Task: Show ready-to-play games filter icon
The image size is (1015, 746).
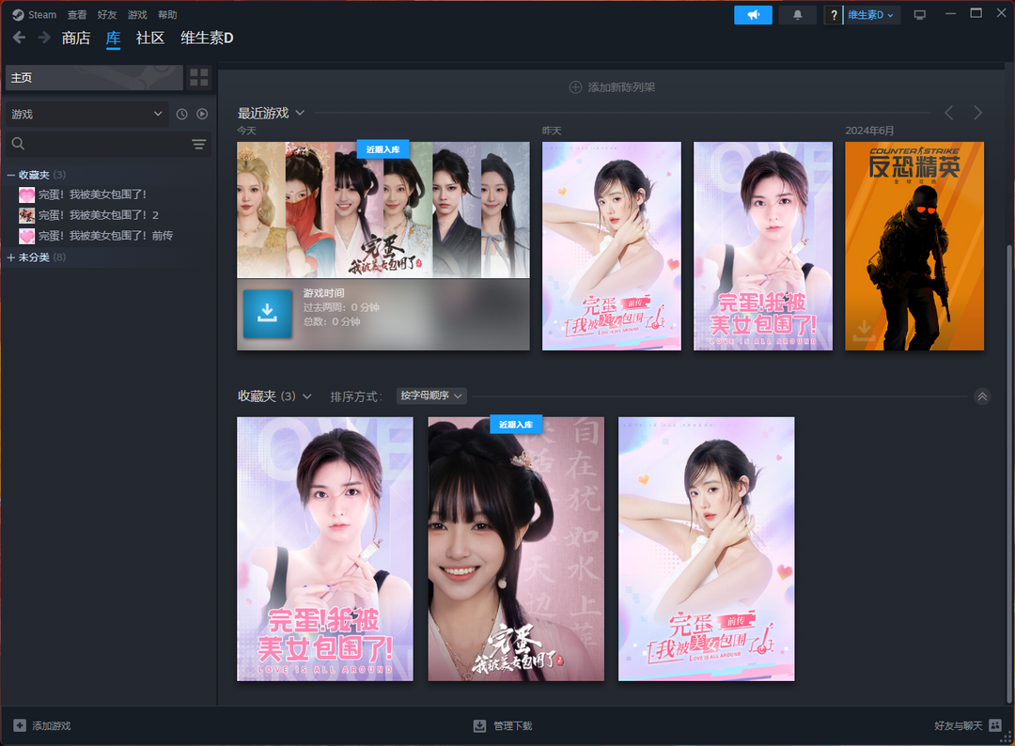Action: (x=203, y=114)
